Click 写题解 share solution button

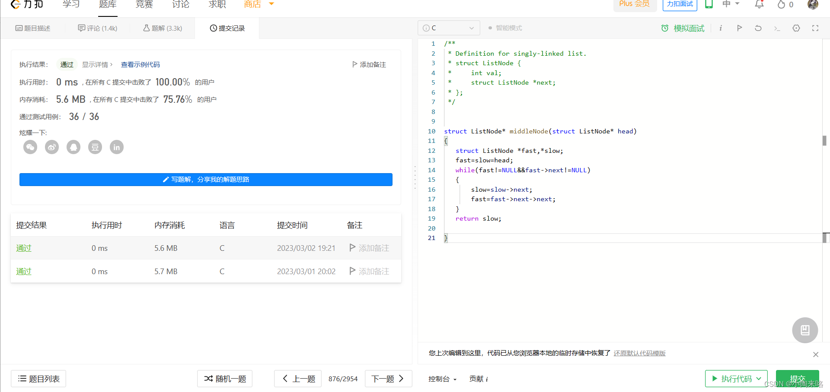pos(206,180)
